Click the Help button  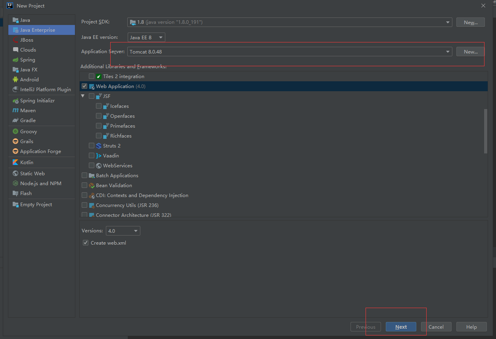click(x=471, y=327)
